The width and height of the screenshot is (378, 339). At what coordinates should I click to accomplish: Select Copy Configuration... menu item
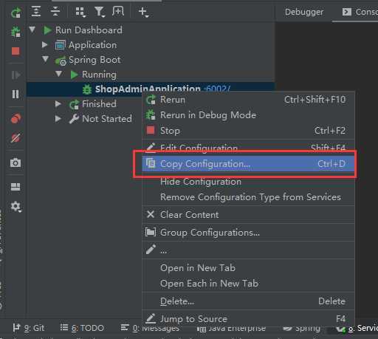[x=248, y=164]
